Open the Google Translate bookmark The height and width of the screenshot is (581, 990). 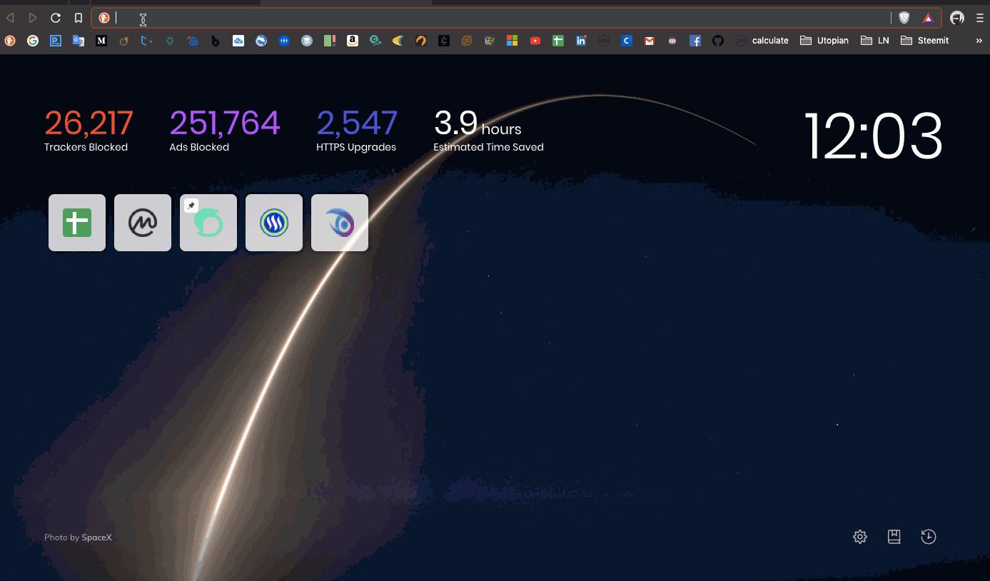click(79, 41)
